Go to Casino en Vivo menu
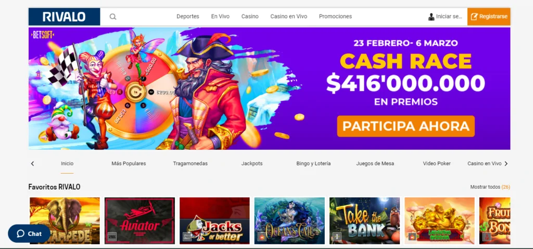Image resolution: width=533 pixels, height=249 pixels. [x=288, y=16]
